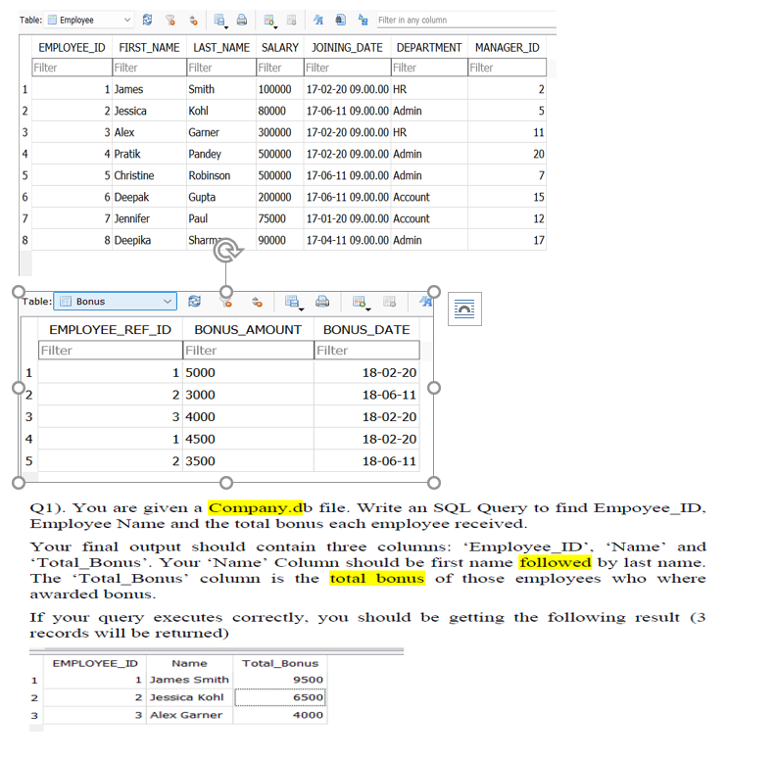Select bonus amount cell '3500'
Image resolution: width=776 pixels, height=759 pixels.
(x=248, y=461)
